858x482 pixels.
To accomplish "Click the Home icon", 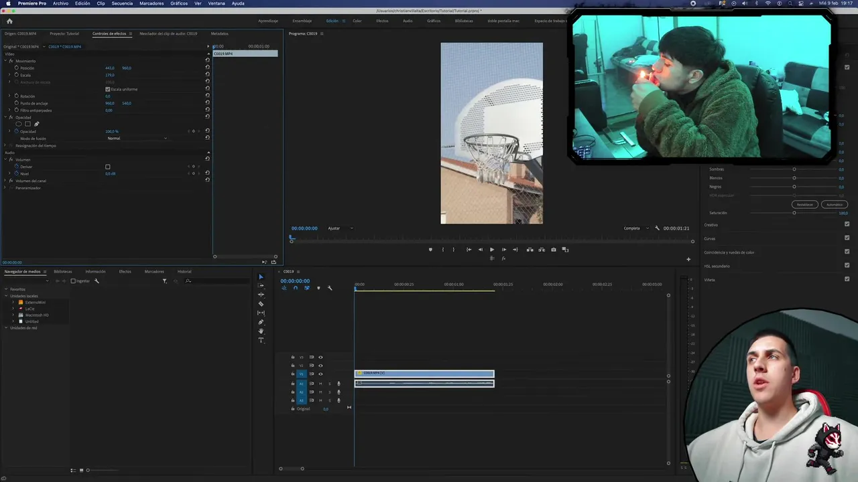I will click(9, 21).
